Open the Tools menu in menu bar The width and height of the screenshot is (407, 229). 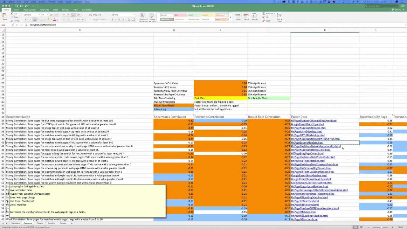pos(60,2)
